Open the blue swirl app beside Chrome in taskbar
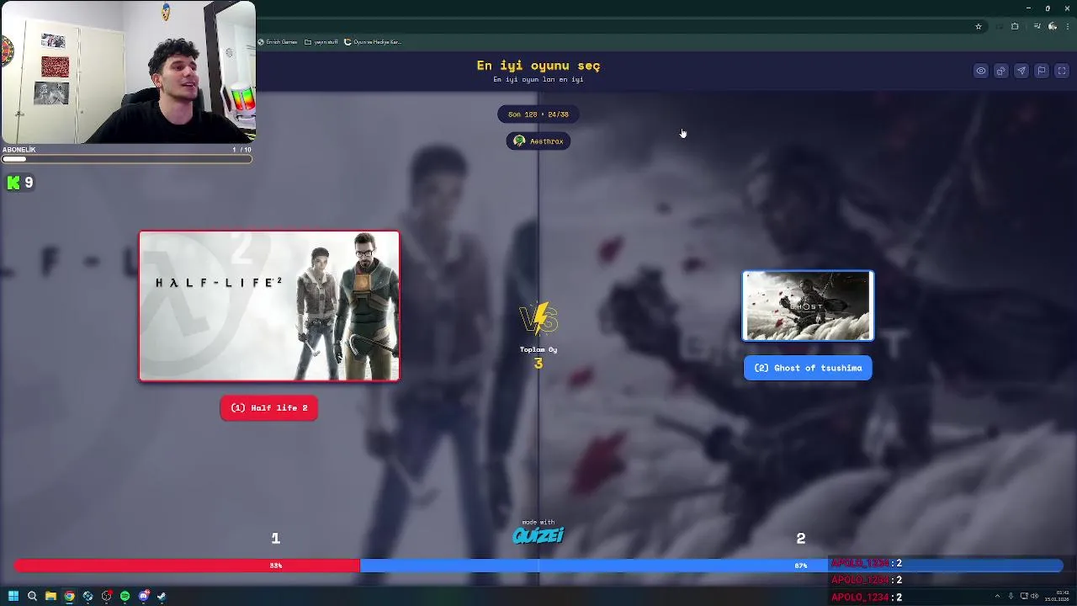 pyautogui.click(x=88, y=596)
